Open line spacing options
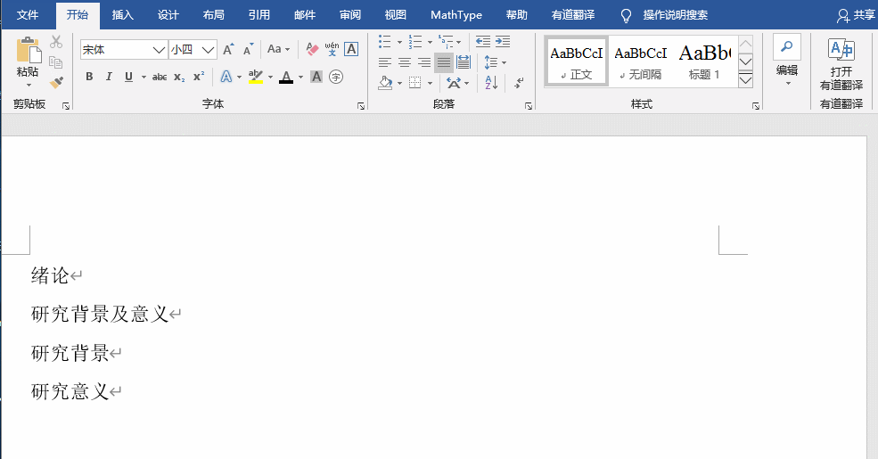This screenshot has width=878, height=459. click(x=496, y=62)
